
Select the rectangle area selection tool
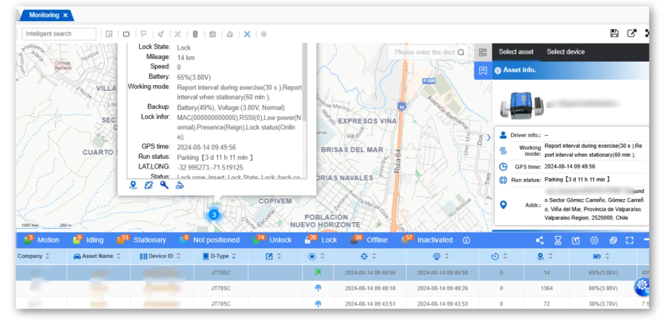click(x=126, y=34)
